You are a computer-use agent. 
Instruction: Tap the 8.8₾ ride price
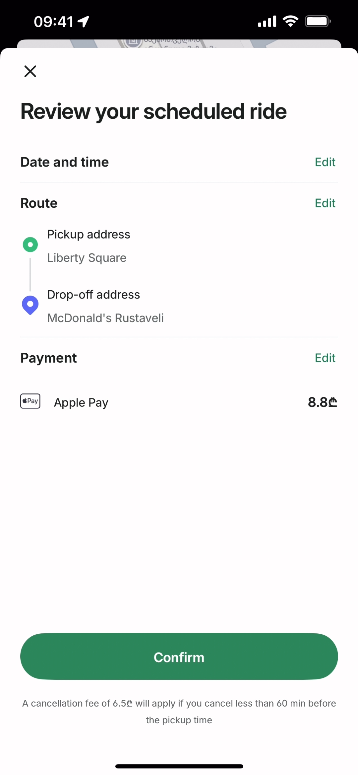tap(322, 402)
